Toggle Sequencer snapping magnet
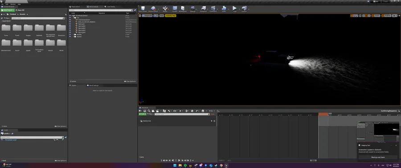401x168 pixels. point(203,111)
